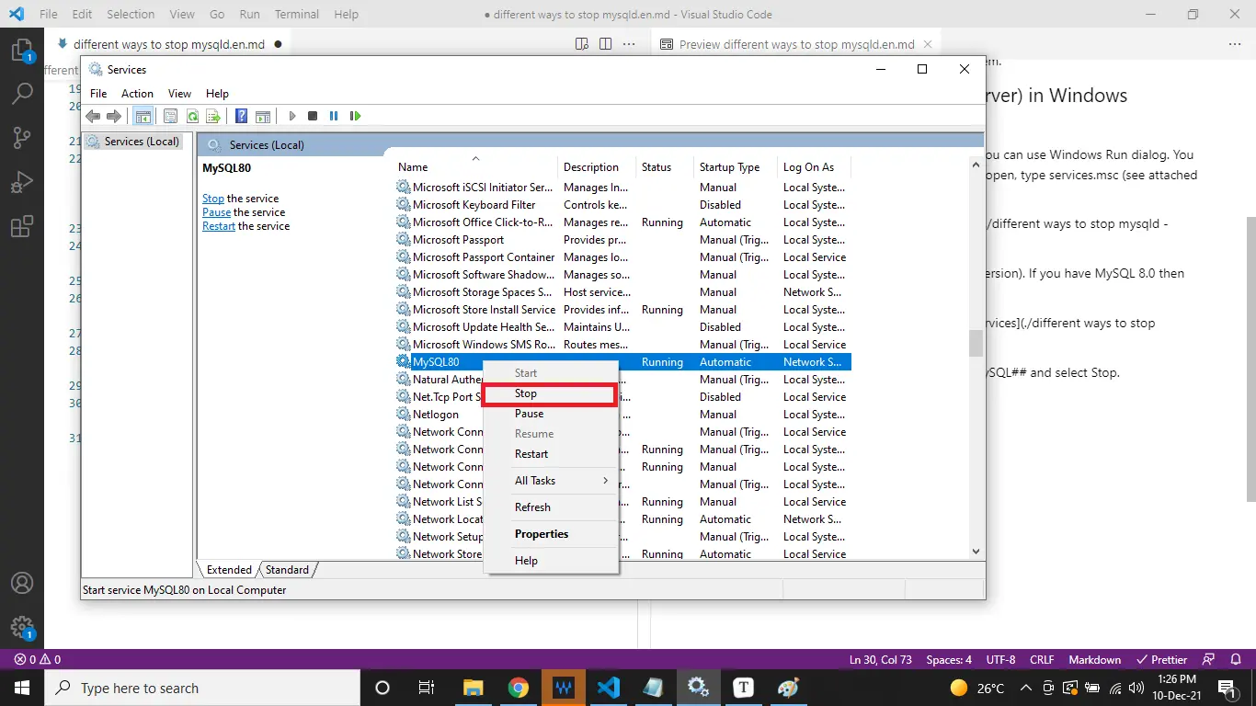The width and height of the screenshot is (1256, 706).
Task: Open editor More Actions ellipsis
Action: (x=629, y=44)
